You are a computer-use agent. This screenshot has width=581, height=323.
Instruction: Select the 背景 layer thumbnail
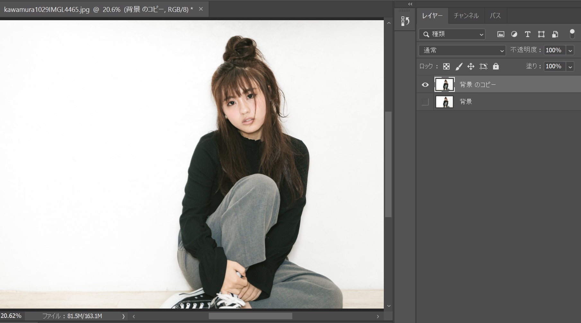click(445, 102)
